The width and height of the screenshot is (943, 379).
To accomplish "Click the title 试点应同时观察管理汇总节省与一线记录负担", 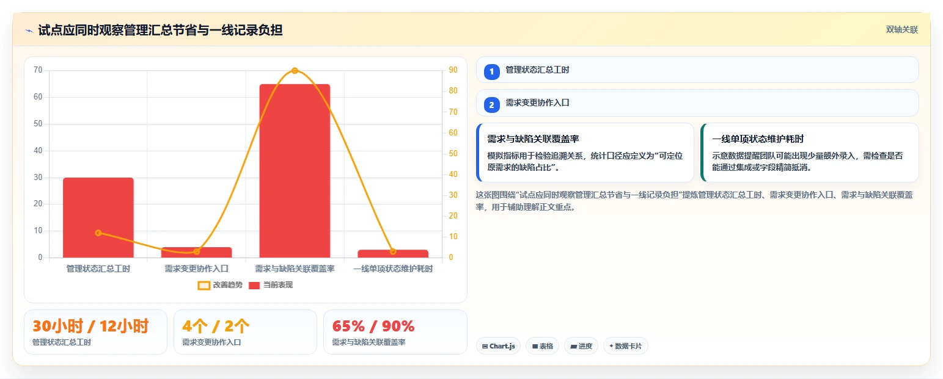I will click(160, 31).
